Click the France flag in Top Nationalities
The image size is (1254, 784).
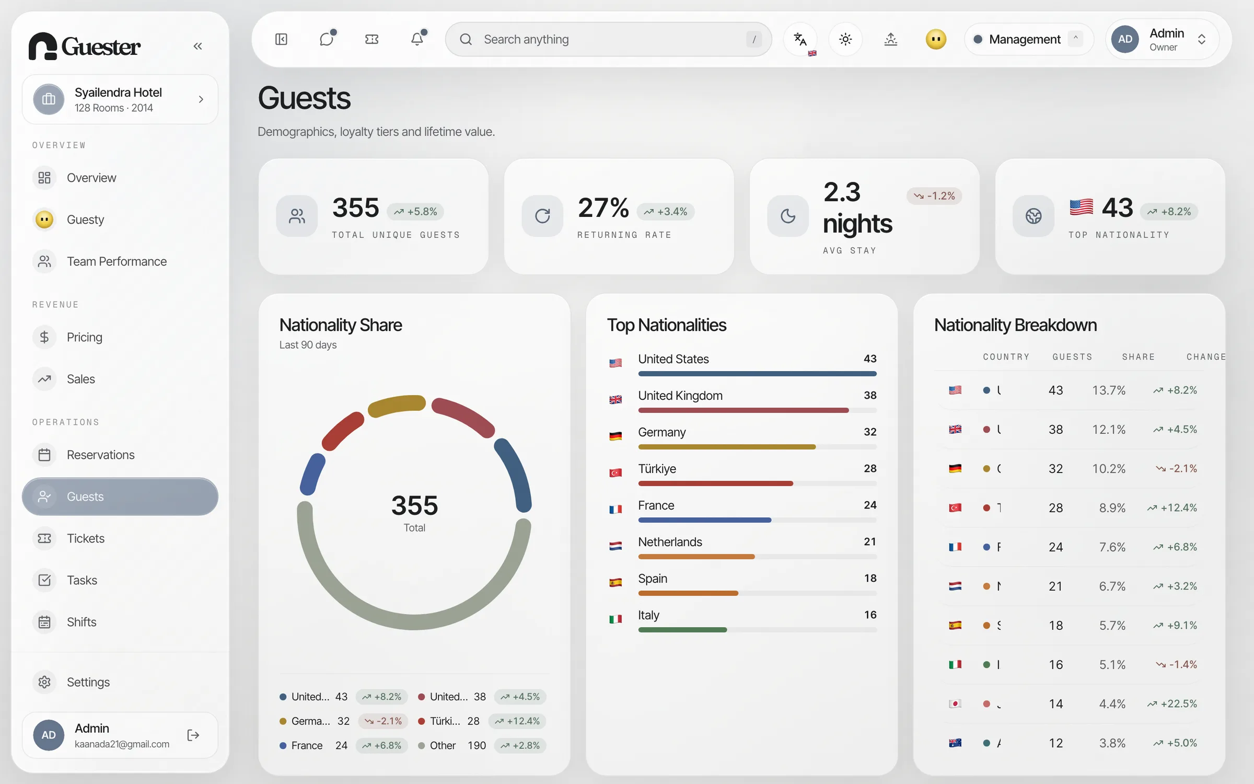point(616,510)
